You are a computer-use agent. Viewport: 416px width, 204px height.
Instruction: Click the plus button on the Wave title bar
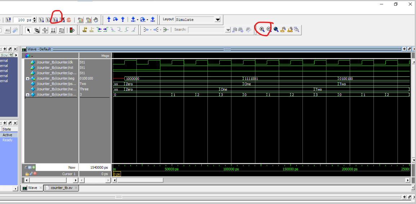coord(404,49)
